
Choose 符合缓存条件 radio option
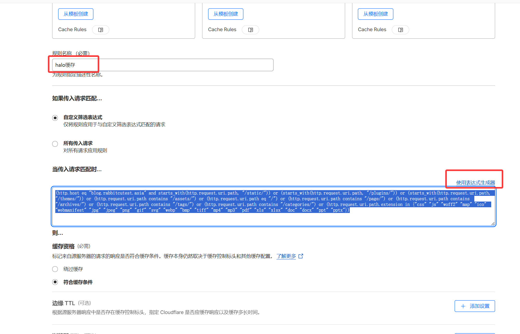coord(55,282)
